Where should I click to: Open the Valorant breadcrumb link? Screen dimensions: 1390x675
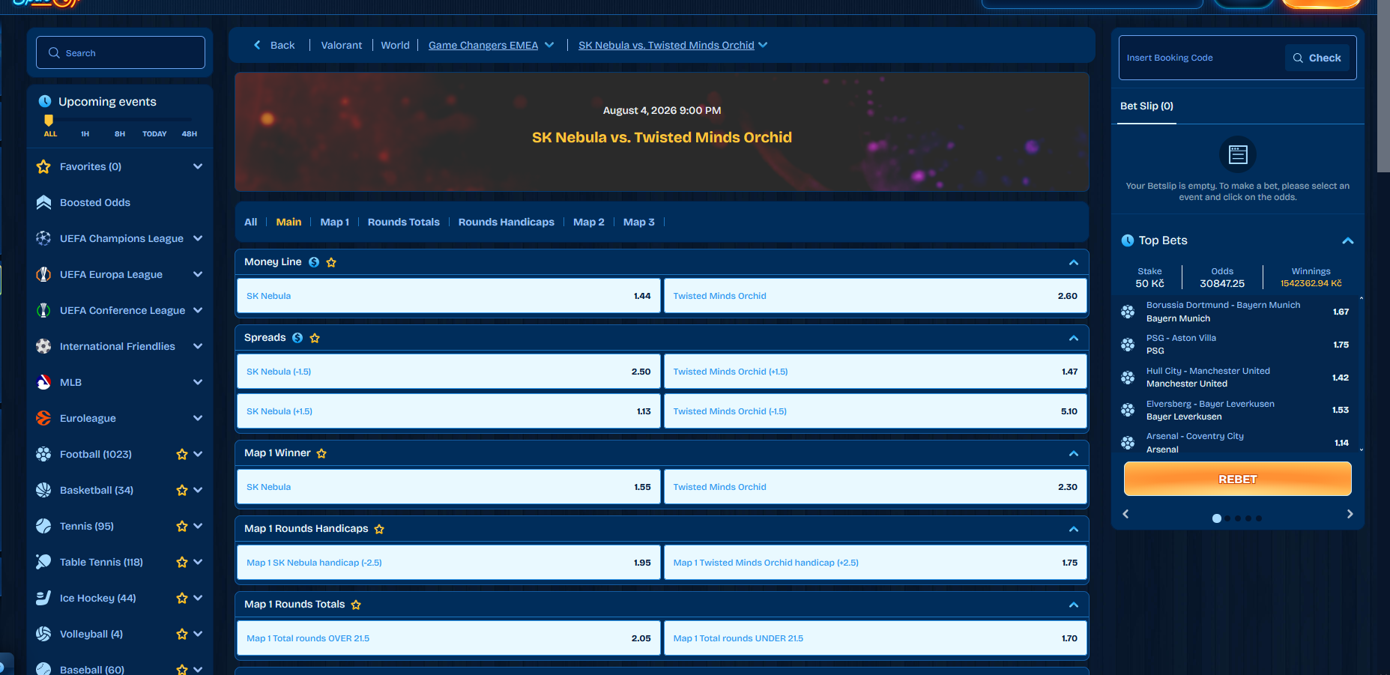click(342, 45)
